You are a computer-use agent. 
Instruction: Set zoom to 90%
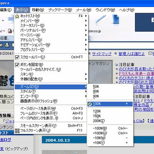tap(110, 96)
